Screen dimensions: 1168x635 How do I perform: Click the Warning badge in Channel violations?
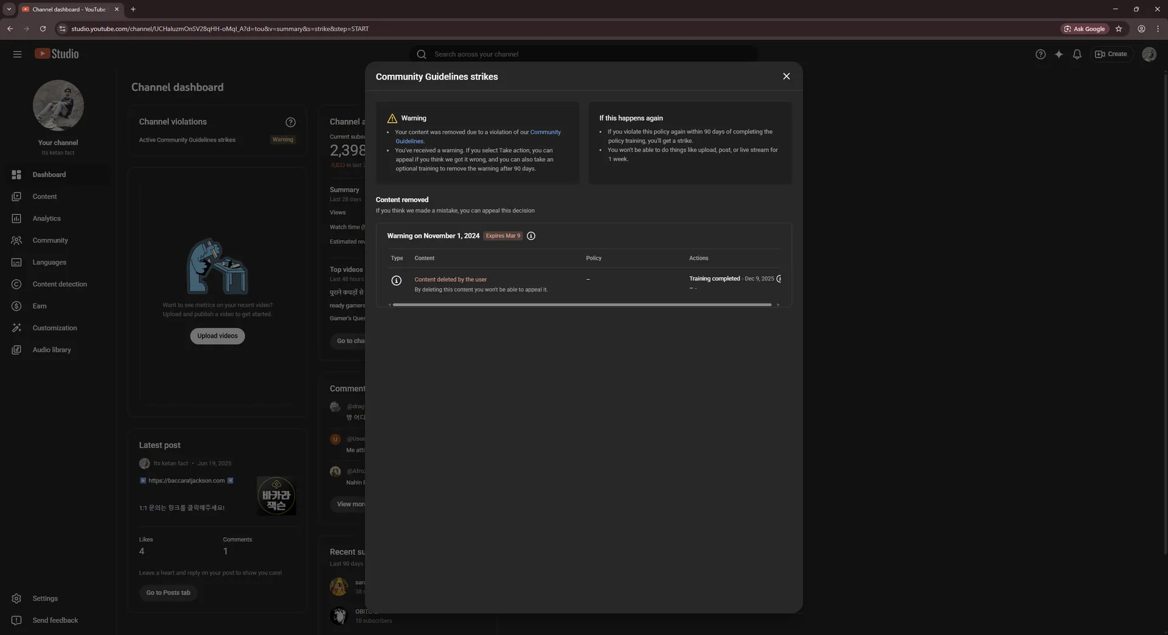pyautogui.click(x=283, y=140)
